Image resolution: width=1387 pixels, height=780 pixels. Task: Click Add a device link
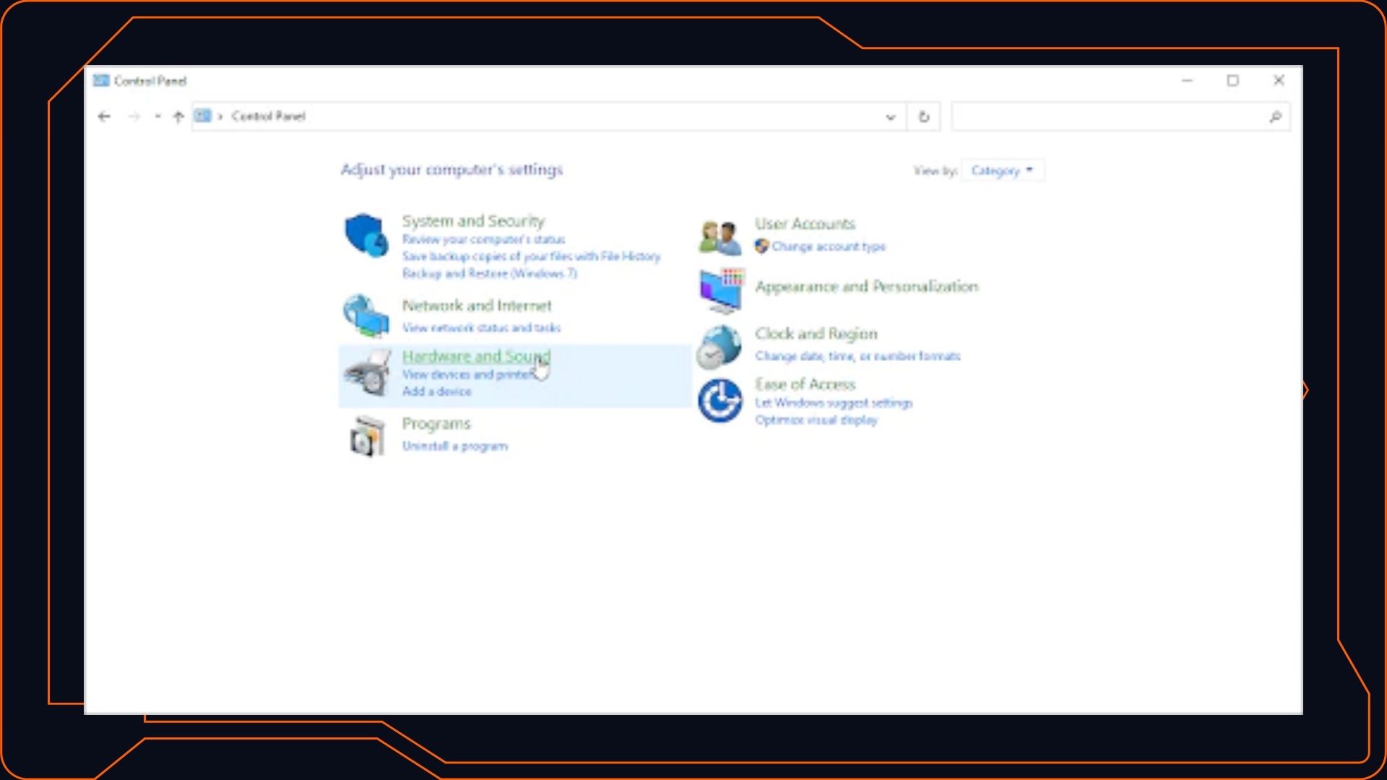(436, 391)
